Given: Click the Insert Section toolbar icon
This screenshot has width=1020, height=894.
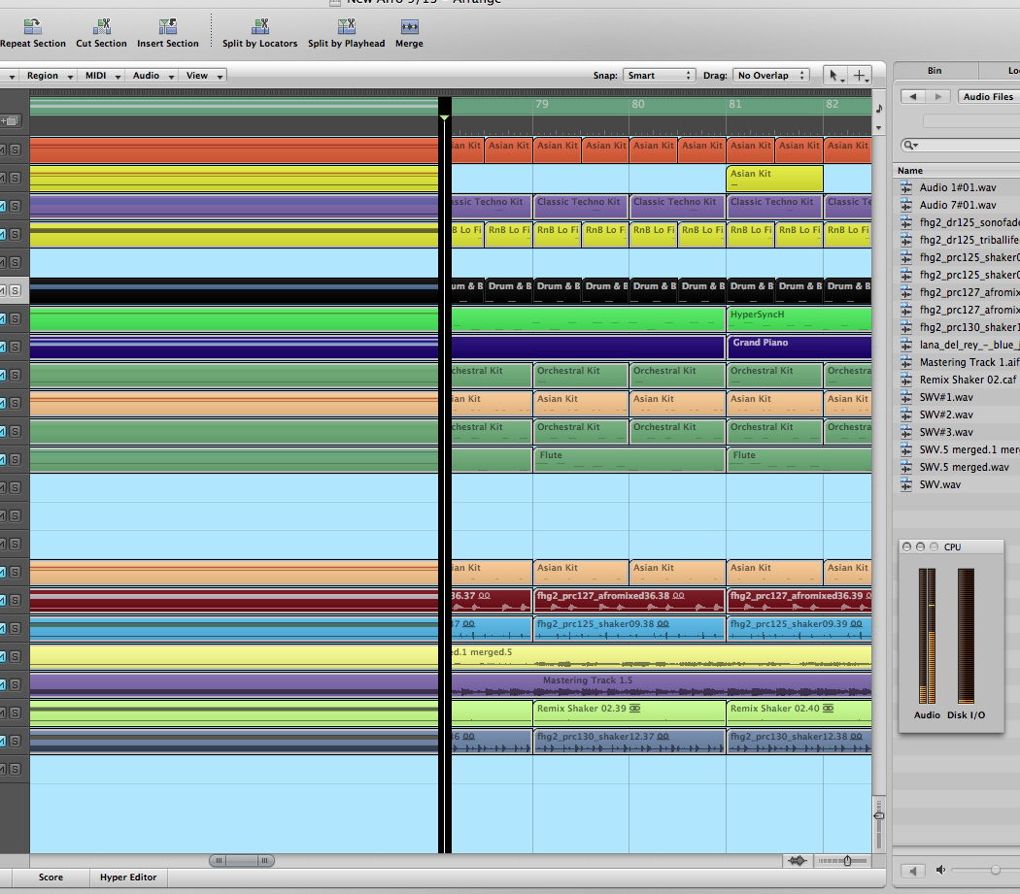Looking at the screenshot, I should point(167,27).
